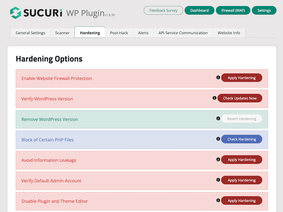The height and width of the screenshot is (212, 283).
Task: Revert Hardening for Remove WordPress Version
Action: click(242, 119)
